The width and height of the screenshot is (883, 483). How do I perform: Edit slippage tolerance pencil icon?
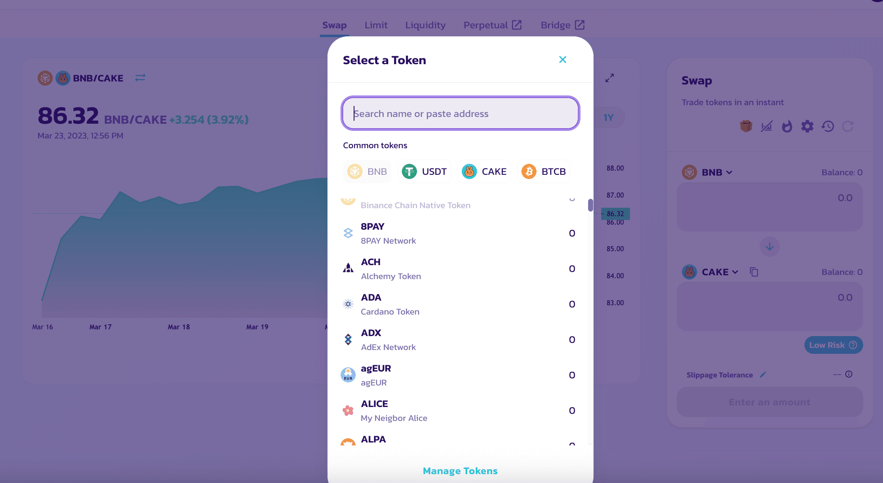tap(763, 374)
